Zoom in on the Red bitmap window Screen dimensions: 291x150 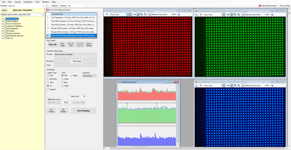click(x=141, y=14)
